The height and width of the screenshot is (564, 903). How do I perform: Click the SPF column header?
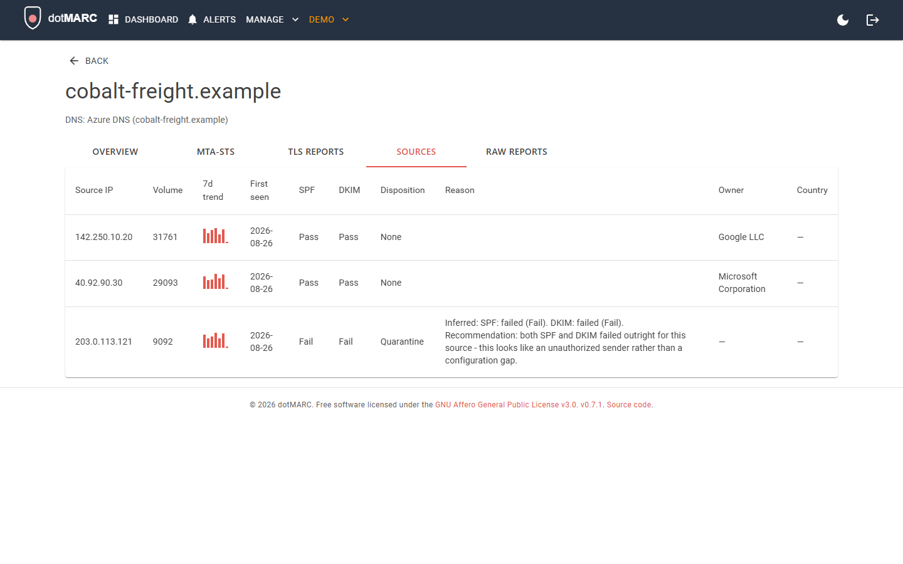click(x=307, y=191)
